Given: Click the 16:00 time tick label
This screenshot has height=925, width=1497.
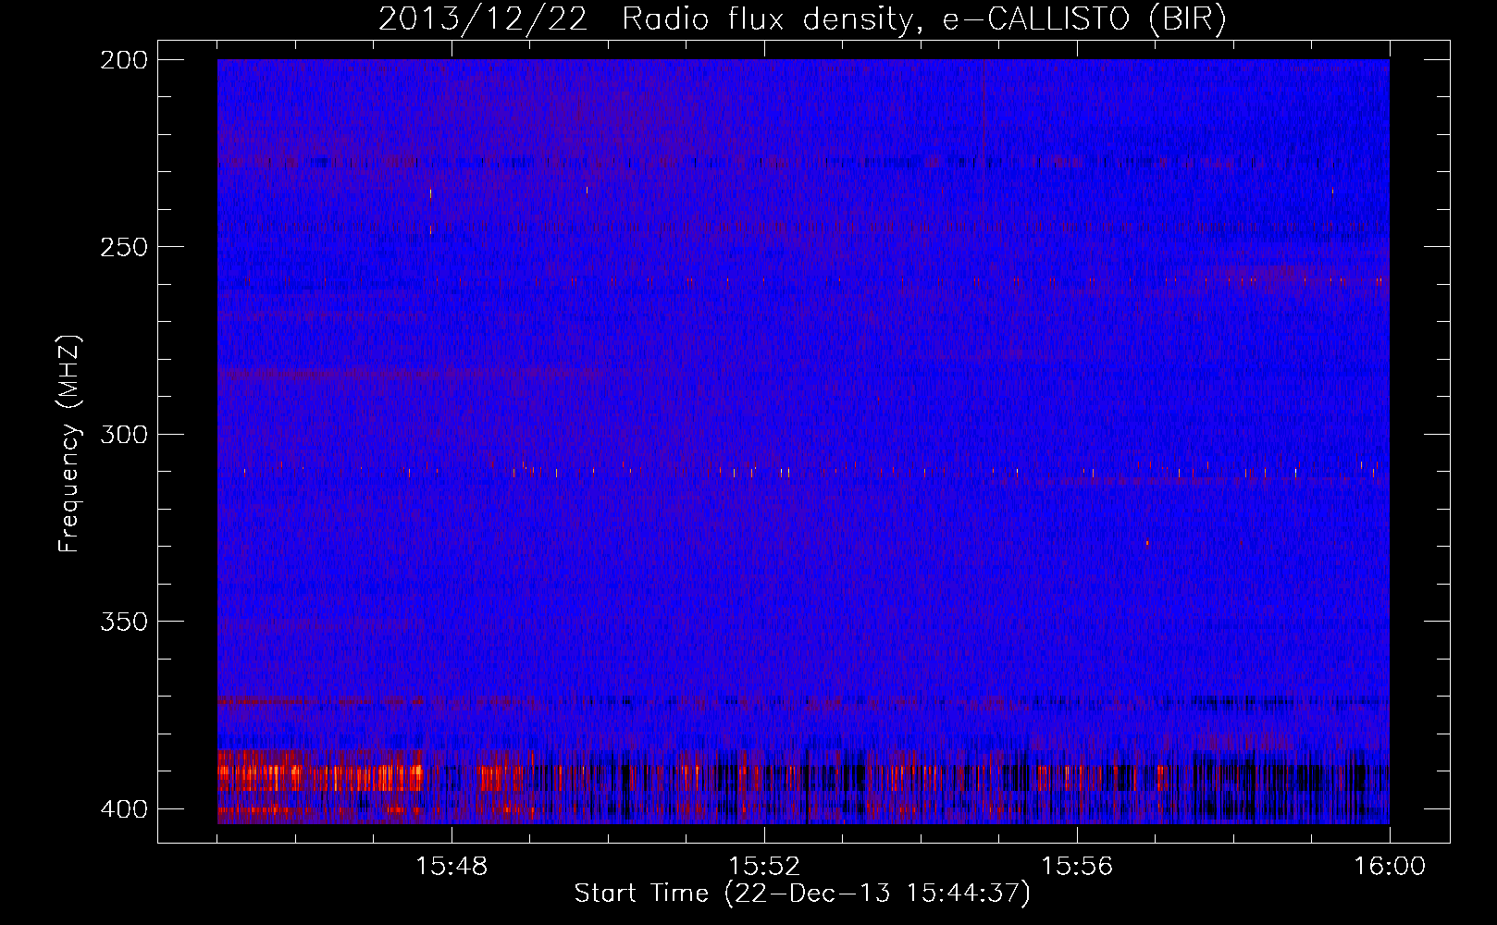Looking at the screenshot, I should click(x=1390, y=867).
